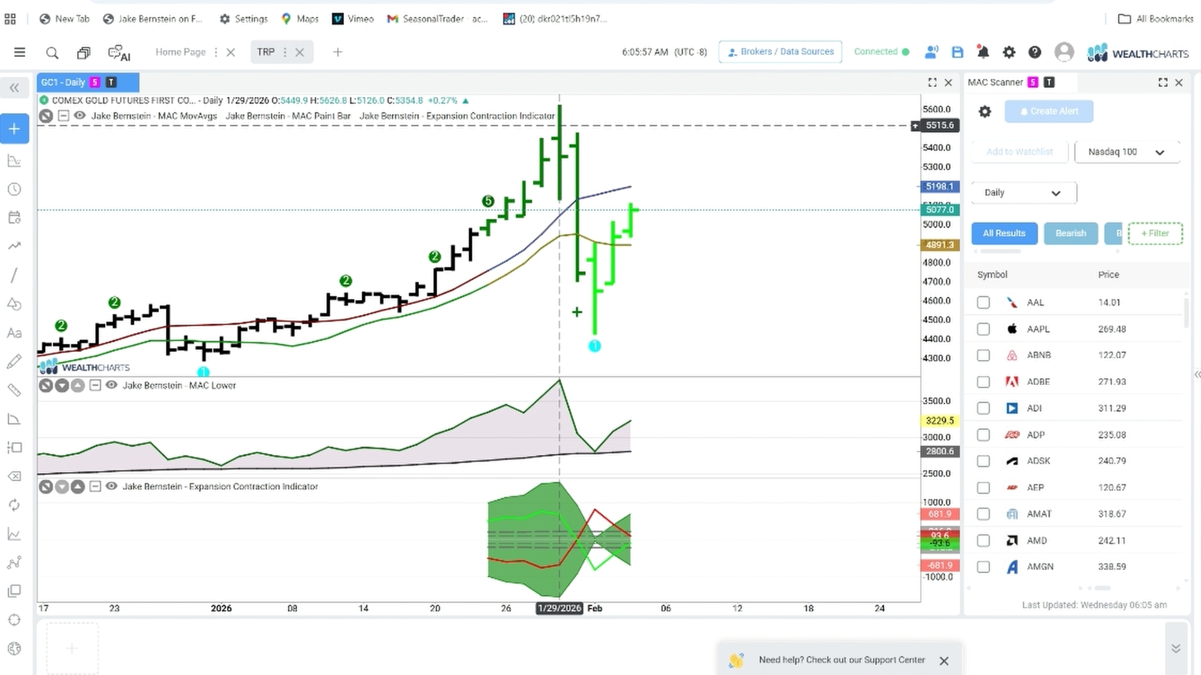This screenshot has height=675, width=1201.
Task: Click the 5515.6 price level marker
Action: click(x=940, y=126)
